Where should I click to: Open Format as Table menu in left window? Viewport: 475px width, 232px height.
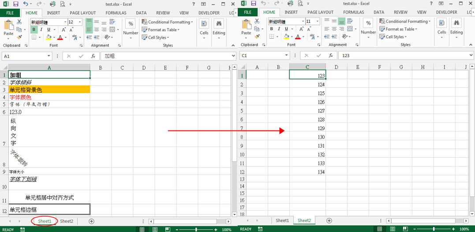(161, 29)
